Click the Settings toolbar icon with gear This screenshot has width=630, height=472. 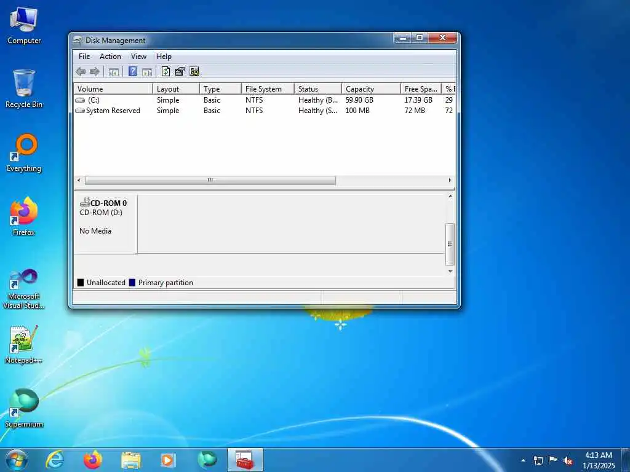(x=194, y=72)
